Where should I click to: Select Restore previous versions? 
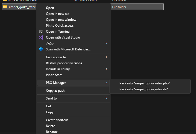click(x=64, y=63)
